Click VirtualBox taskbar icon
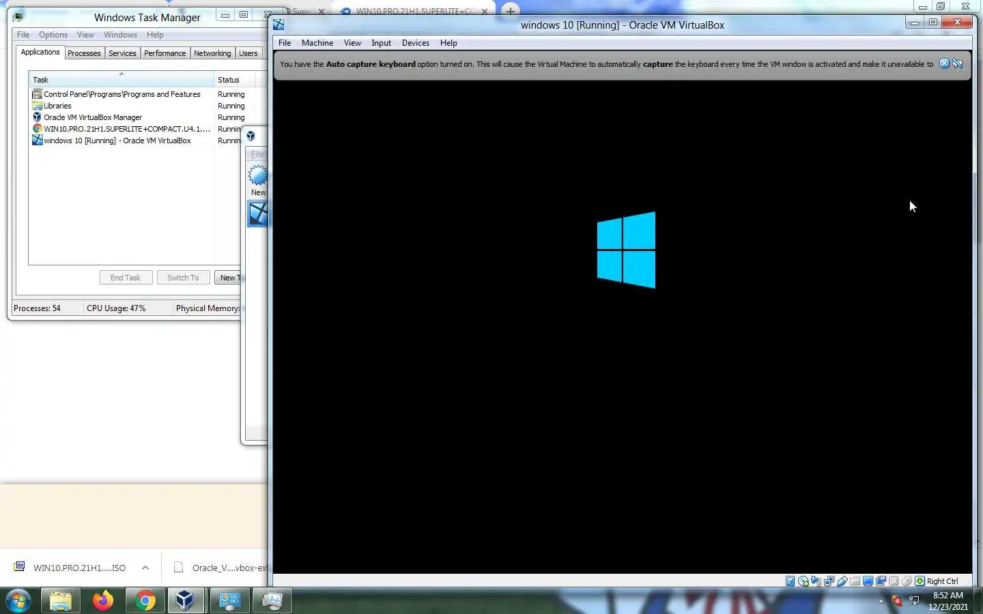 tap(185, 600)
